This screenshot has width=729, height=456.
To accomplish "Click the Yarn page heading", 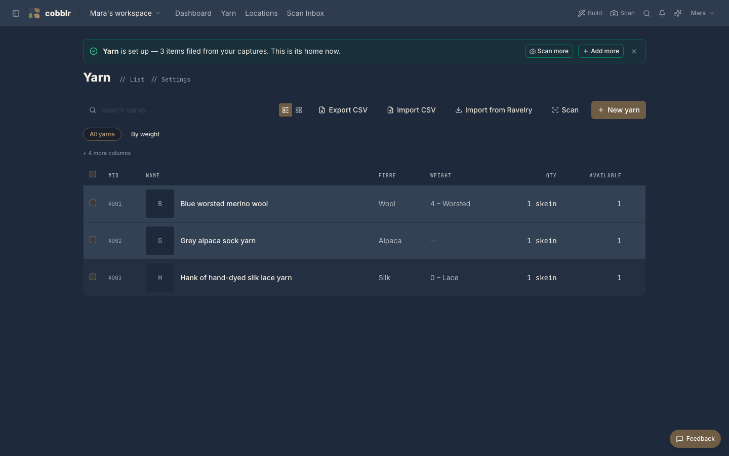I will (x=97, y=78).
